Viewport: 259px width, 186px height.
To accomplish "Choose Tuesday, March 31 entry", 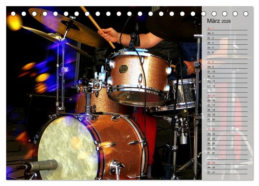I will 227,172.
